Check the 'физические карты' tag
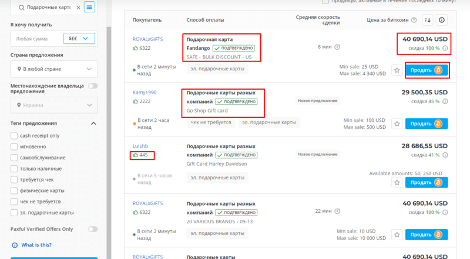Image resolution: width=470 pixels, height=259 pixels. (14, 191)
